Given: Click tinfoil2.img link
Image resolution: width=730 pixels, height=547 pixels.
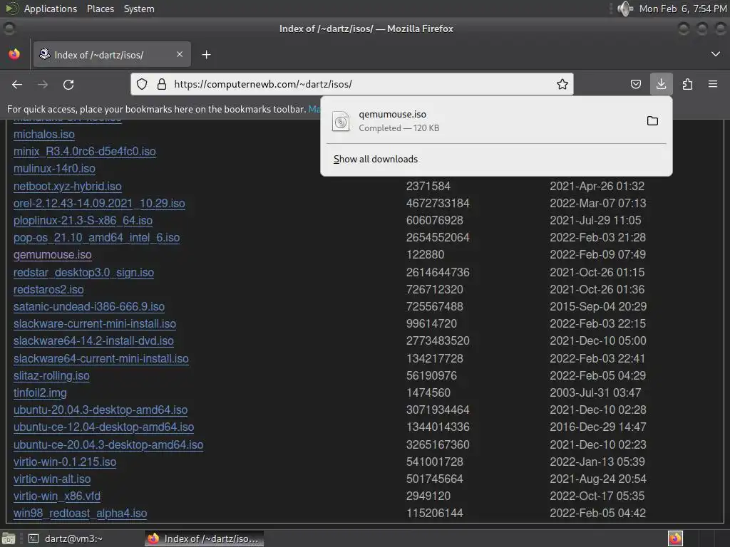Looking at the screenshot, I should pyautogui.click(x=40, y=393).
